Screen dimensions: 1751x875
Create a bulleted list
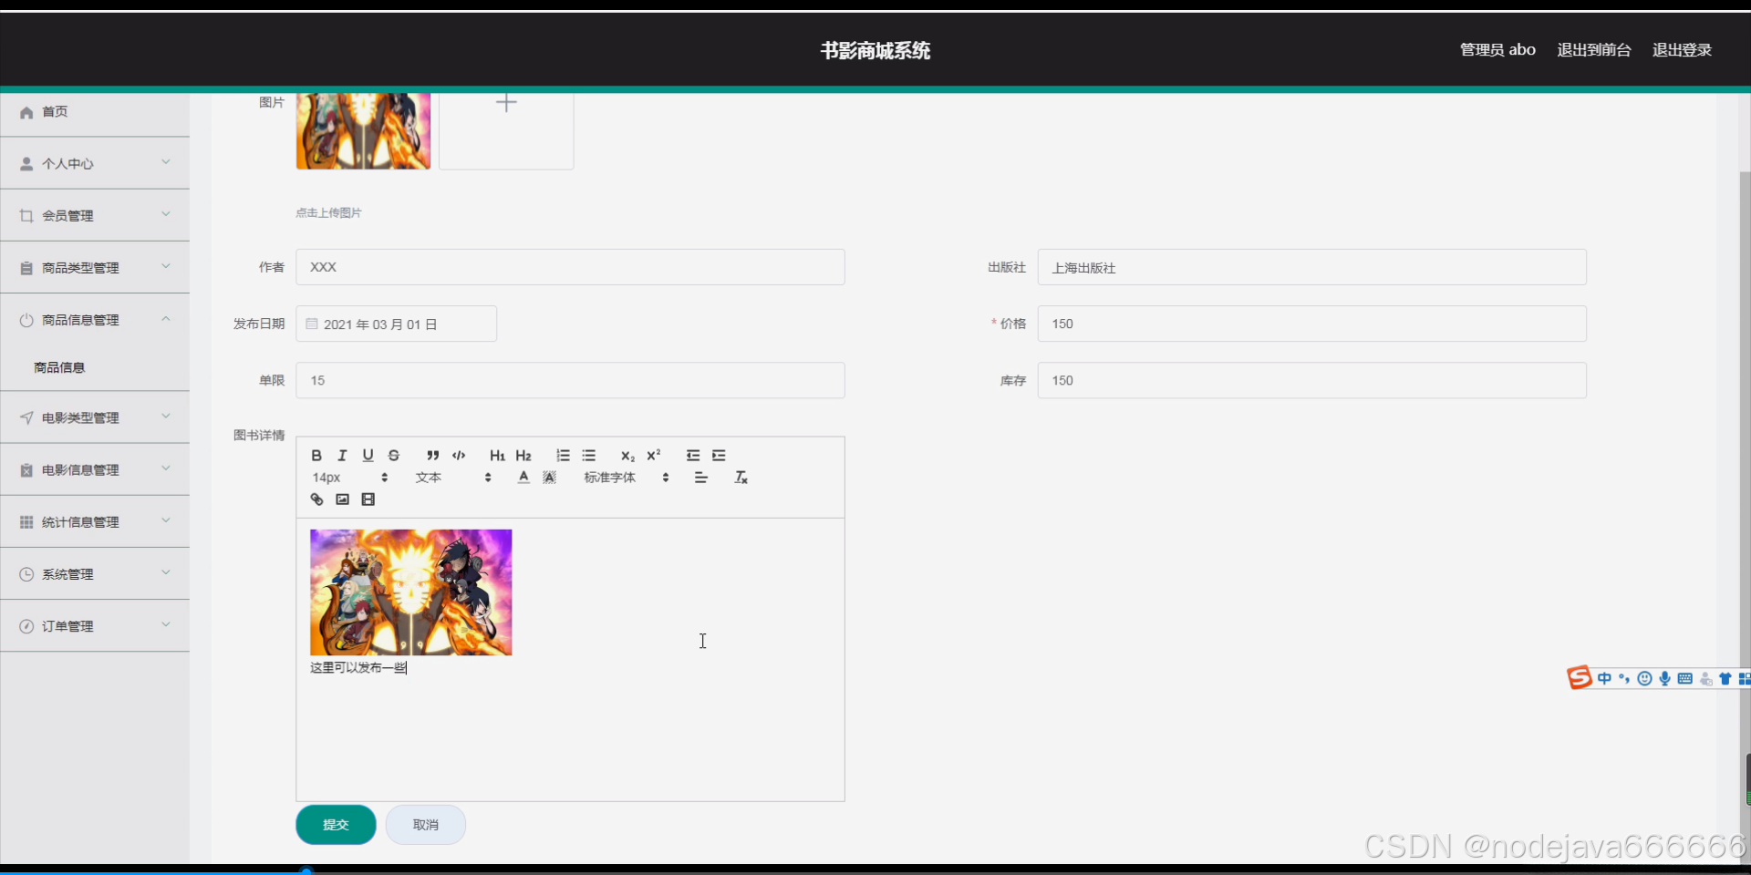coord(588,456)
